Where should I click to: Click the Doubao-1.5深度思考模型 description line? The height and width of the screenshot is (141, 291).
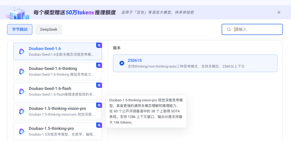tap(62, 134)
